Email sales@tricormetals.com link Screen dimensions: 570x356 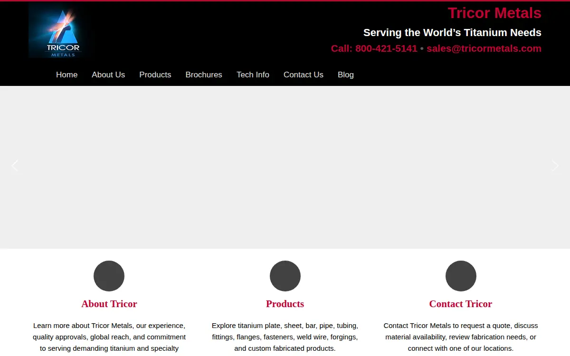click(x=484, y=48)
